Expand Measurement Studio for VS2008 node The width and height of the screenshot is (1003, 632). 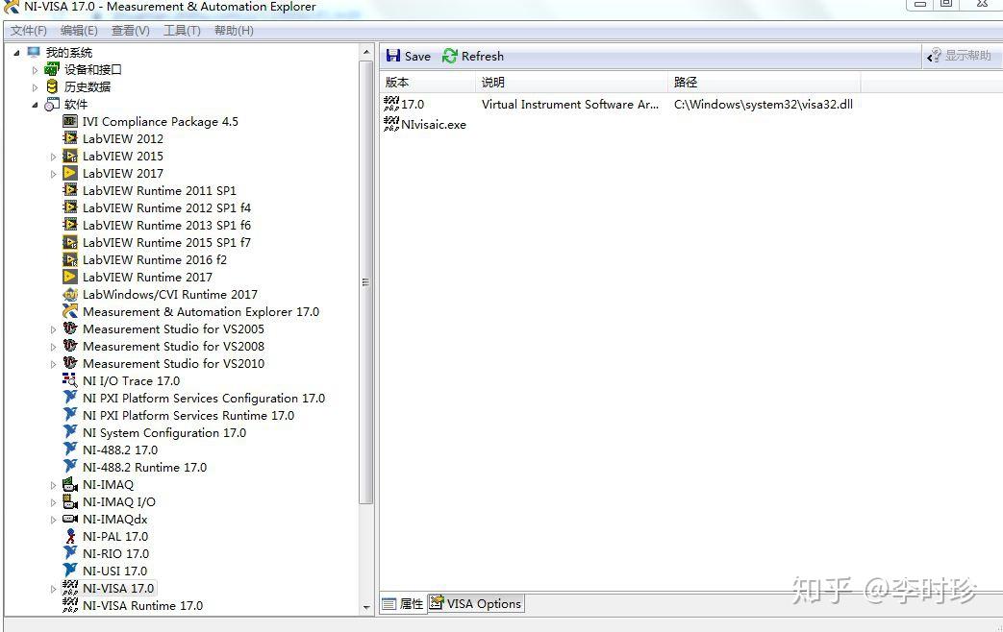(53, 347)
